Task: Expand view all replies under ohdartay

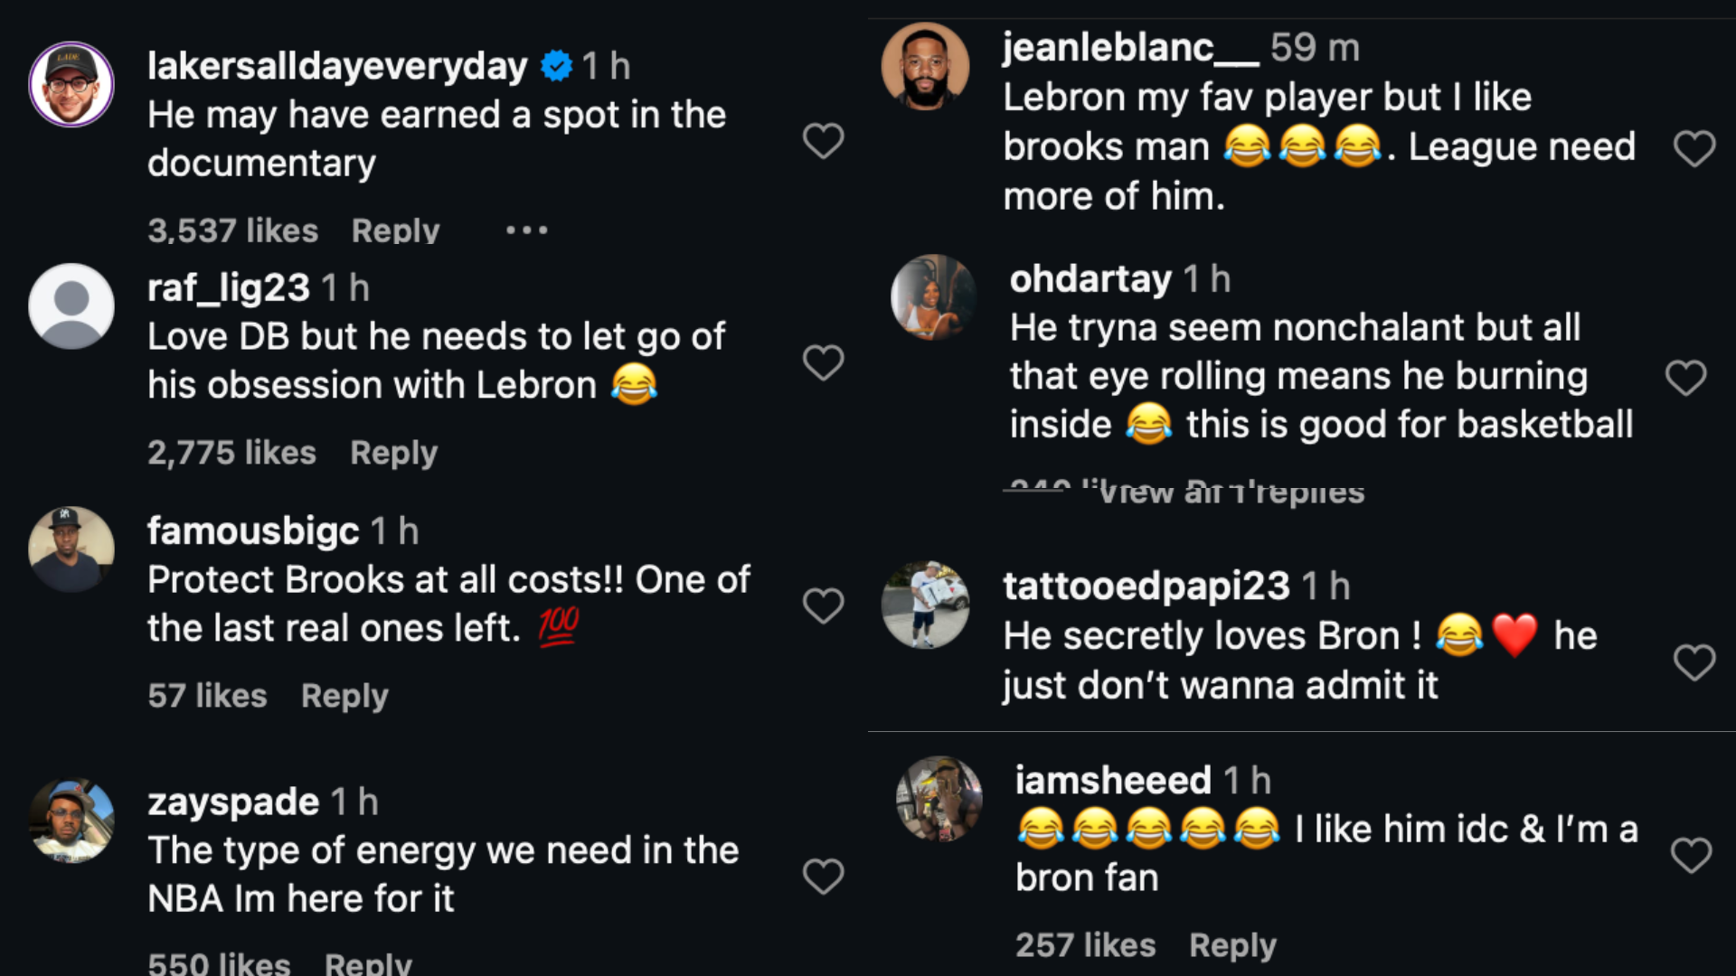Action: click(1231, 493)
